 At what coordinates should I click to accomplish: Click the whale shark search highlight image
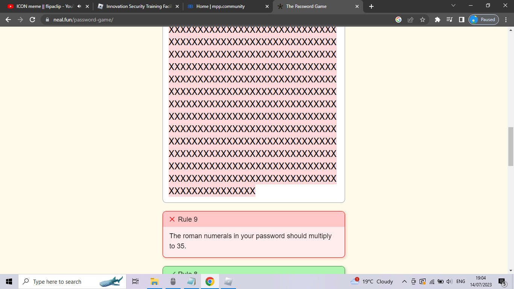(x=111, y=281)
